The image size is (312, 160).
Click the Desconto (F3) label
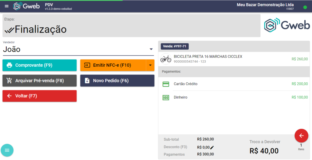click(x=175, y=147)
